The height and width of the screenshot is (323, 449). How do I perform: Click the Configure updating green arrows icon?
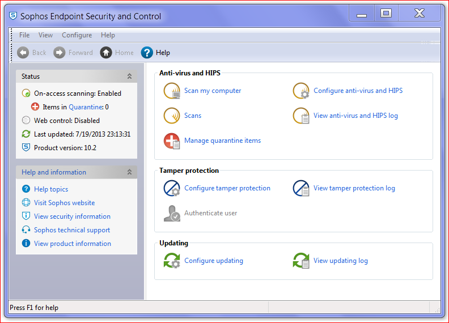click(x=172, y=261)
